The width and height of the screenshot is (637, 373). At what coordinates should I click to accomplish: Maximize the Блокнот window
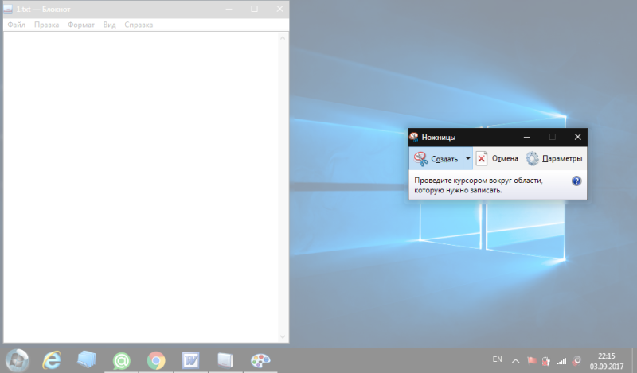[x=254, y=9]
